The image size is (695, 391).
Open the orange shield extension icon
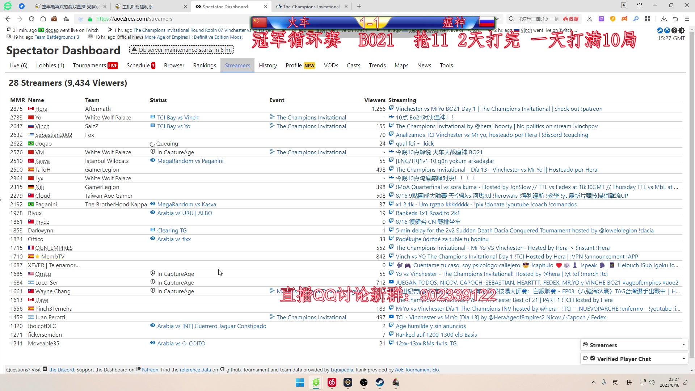pyautogui.click(x=613, y=19)
